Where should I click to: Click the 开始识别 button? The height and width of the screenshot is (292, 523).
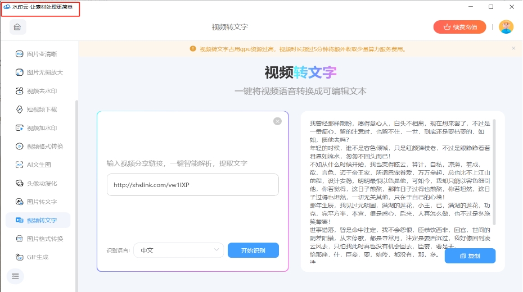[x=253, y=250]
